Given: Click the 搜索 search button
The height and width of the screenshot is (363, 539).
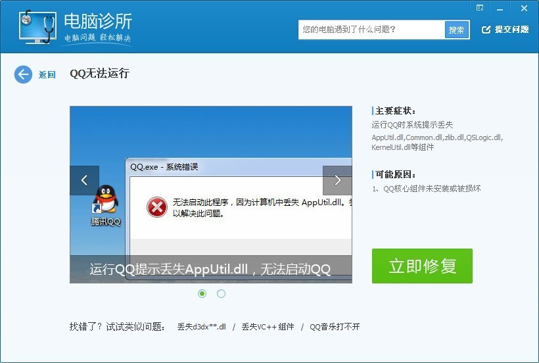Looking at the screenshot, I should [456, 30].
